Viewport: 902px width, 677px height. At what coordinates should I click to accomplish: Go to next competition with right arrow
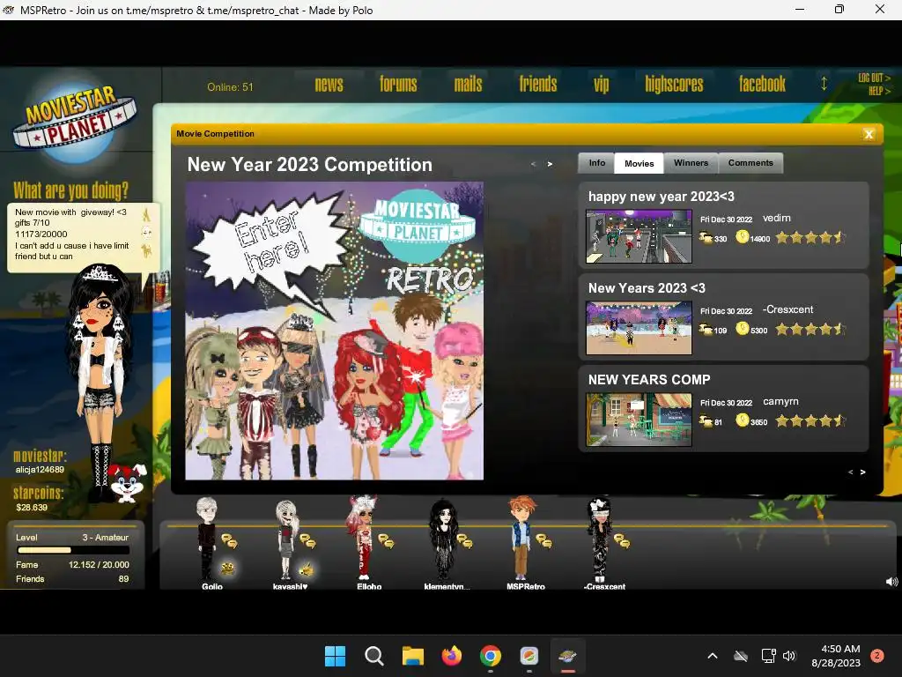click(x=550, y=164)
